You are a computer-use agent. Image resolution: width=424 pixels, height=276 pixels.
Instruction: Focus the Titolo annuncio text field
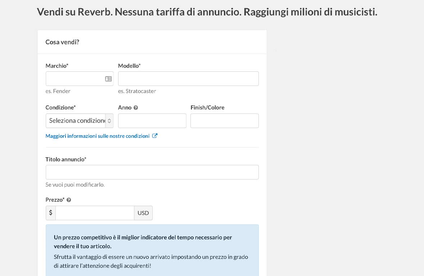(x=152, y=172)
